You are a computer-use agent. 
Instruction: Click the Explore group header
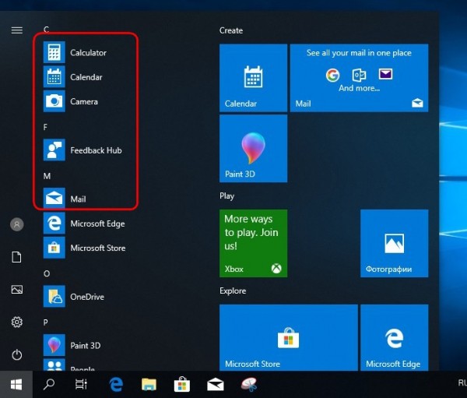[x=233, y=291]
